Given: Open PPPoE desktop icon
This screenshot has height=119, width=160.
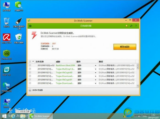Looking at the screenshot, I should [6, 103].
